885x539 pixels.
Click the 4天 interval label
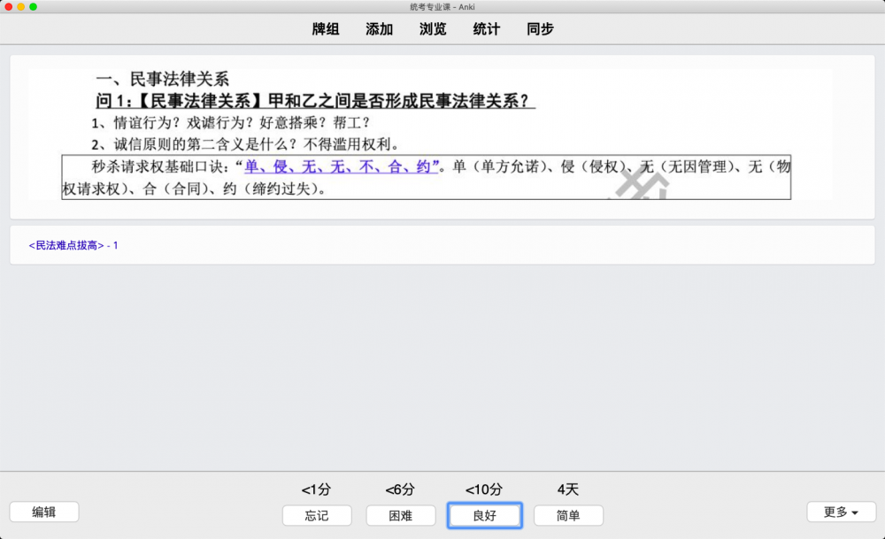tap(568, 489)
